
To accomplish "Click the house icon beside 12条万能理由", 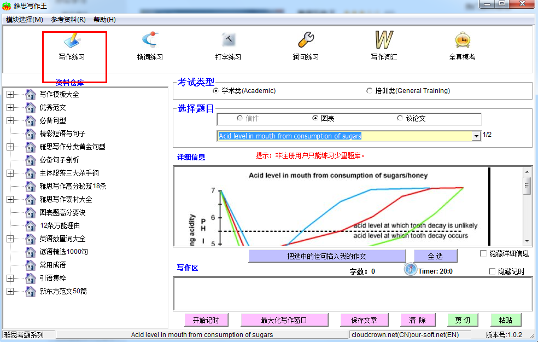I will click(x=31, y=225).
